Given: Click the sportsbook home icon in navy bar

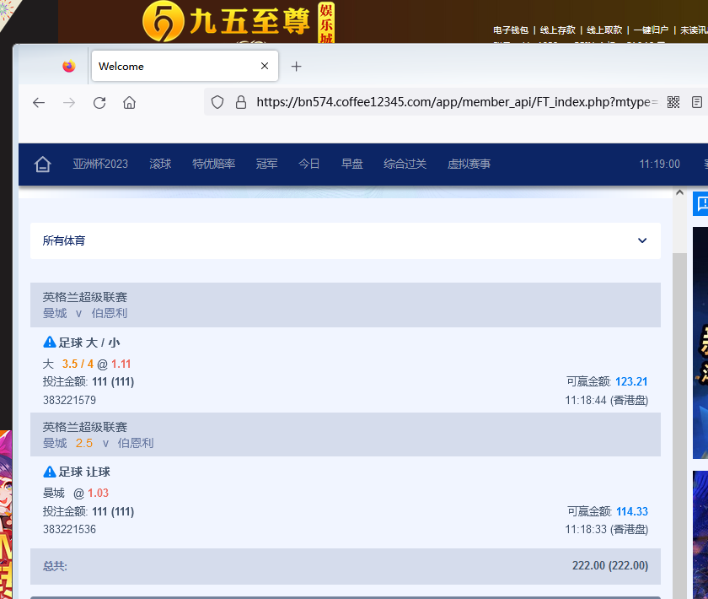Looking at the screenshot, I should 43,165.
